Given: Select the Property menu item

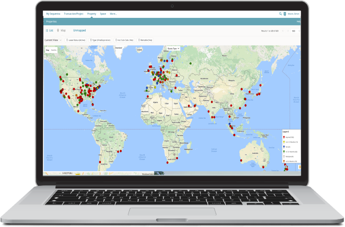Looking at the screenshot, I should point(92,14).
